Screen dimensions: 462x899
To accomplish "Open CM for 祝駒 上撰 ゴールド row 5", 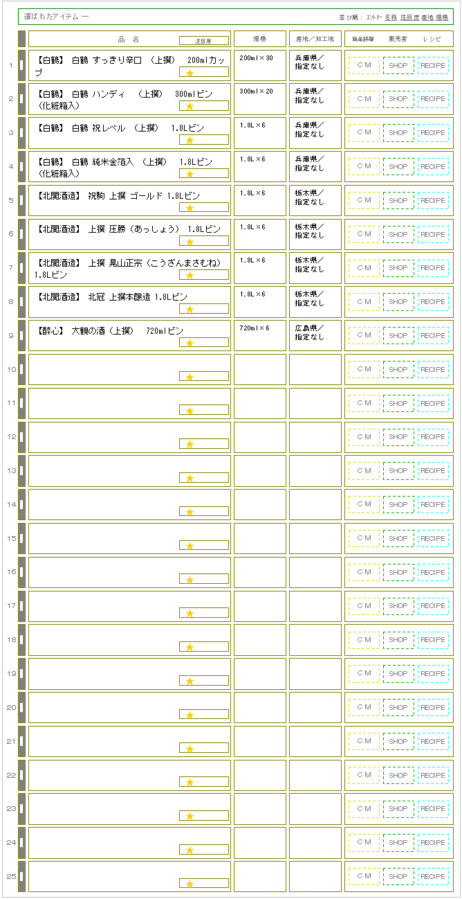I will coord(364,200).
